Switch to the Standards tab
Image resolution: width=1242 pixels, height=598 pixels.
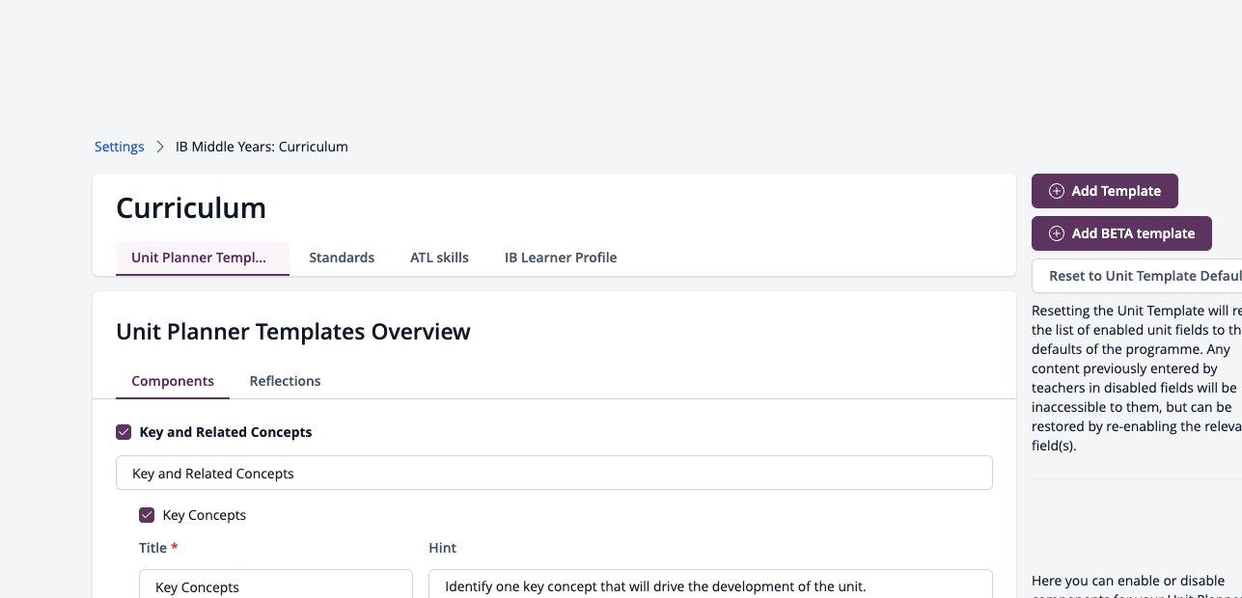(342, 258)
